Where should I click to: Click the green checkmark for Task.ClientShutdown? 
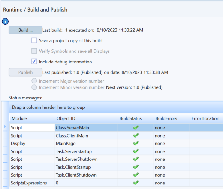[136, 175]
